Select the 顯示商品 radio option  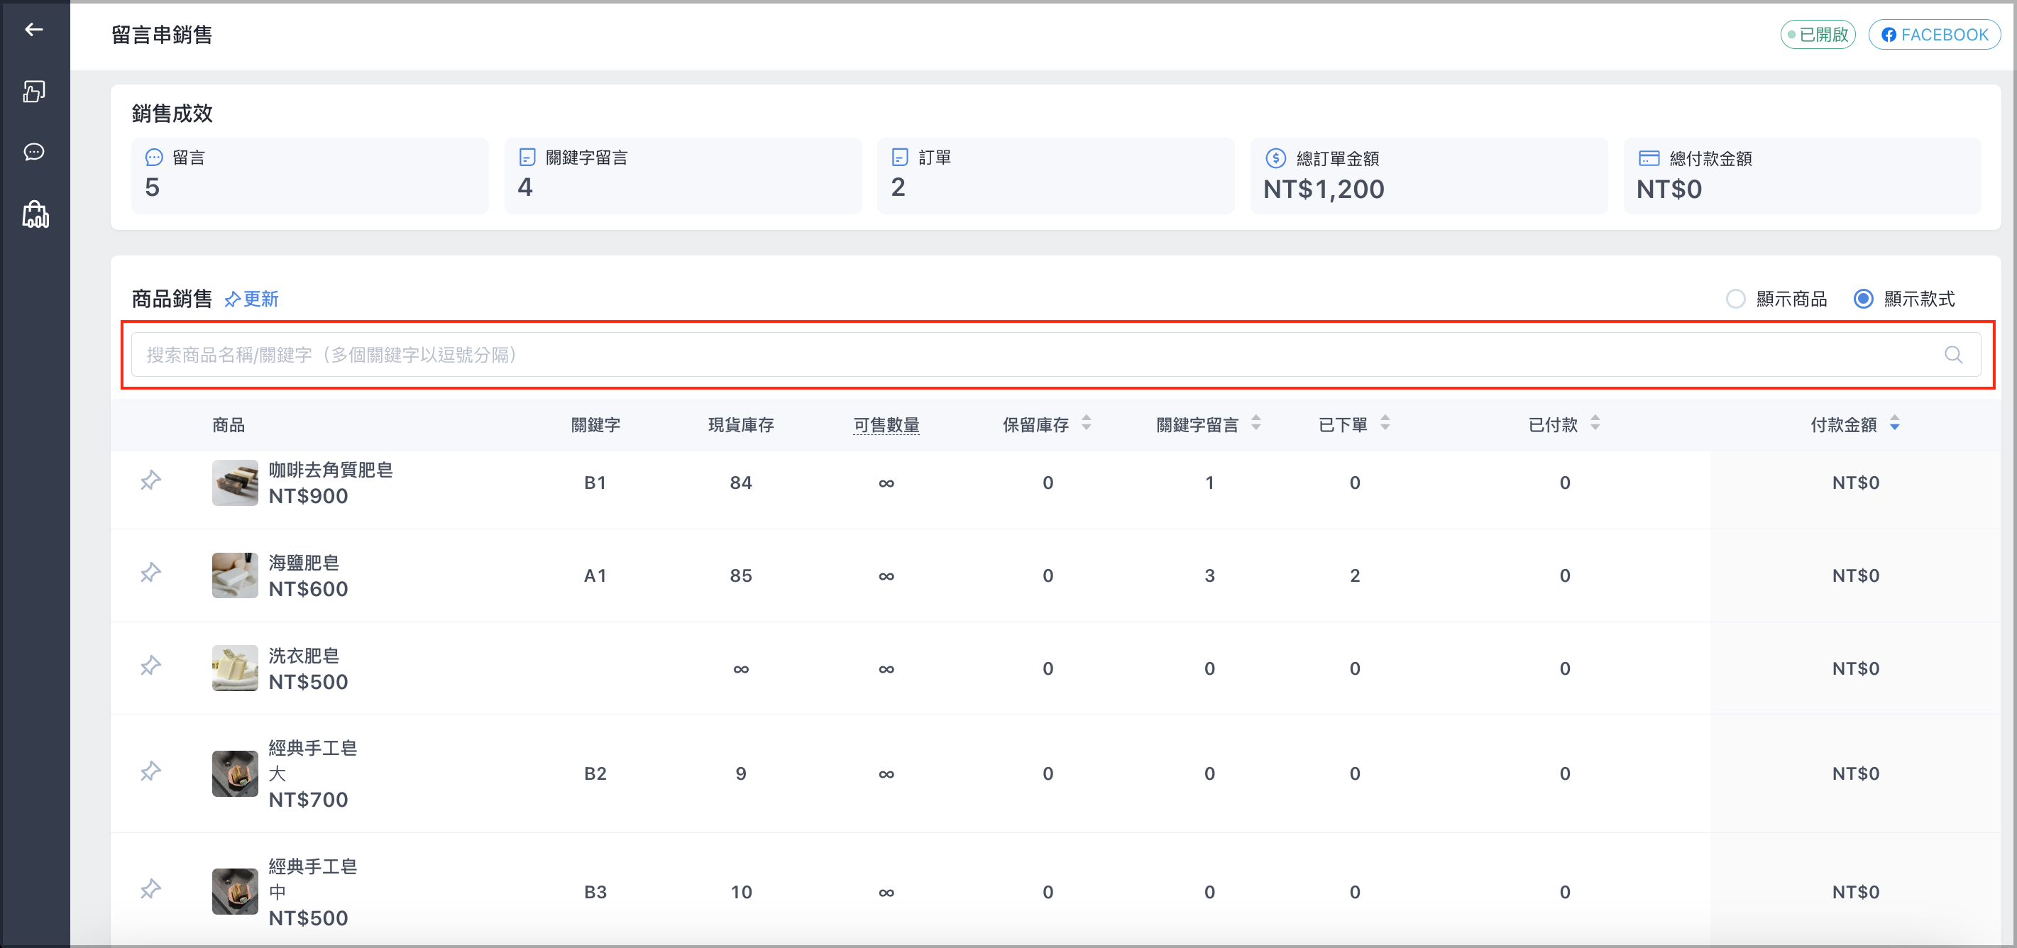coord(1736,299)
